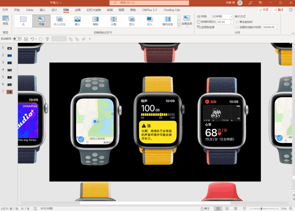
Task: Open the OneKey Lite tab
Action: coord(172,10)
